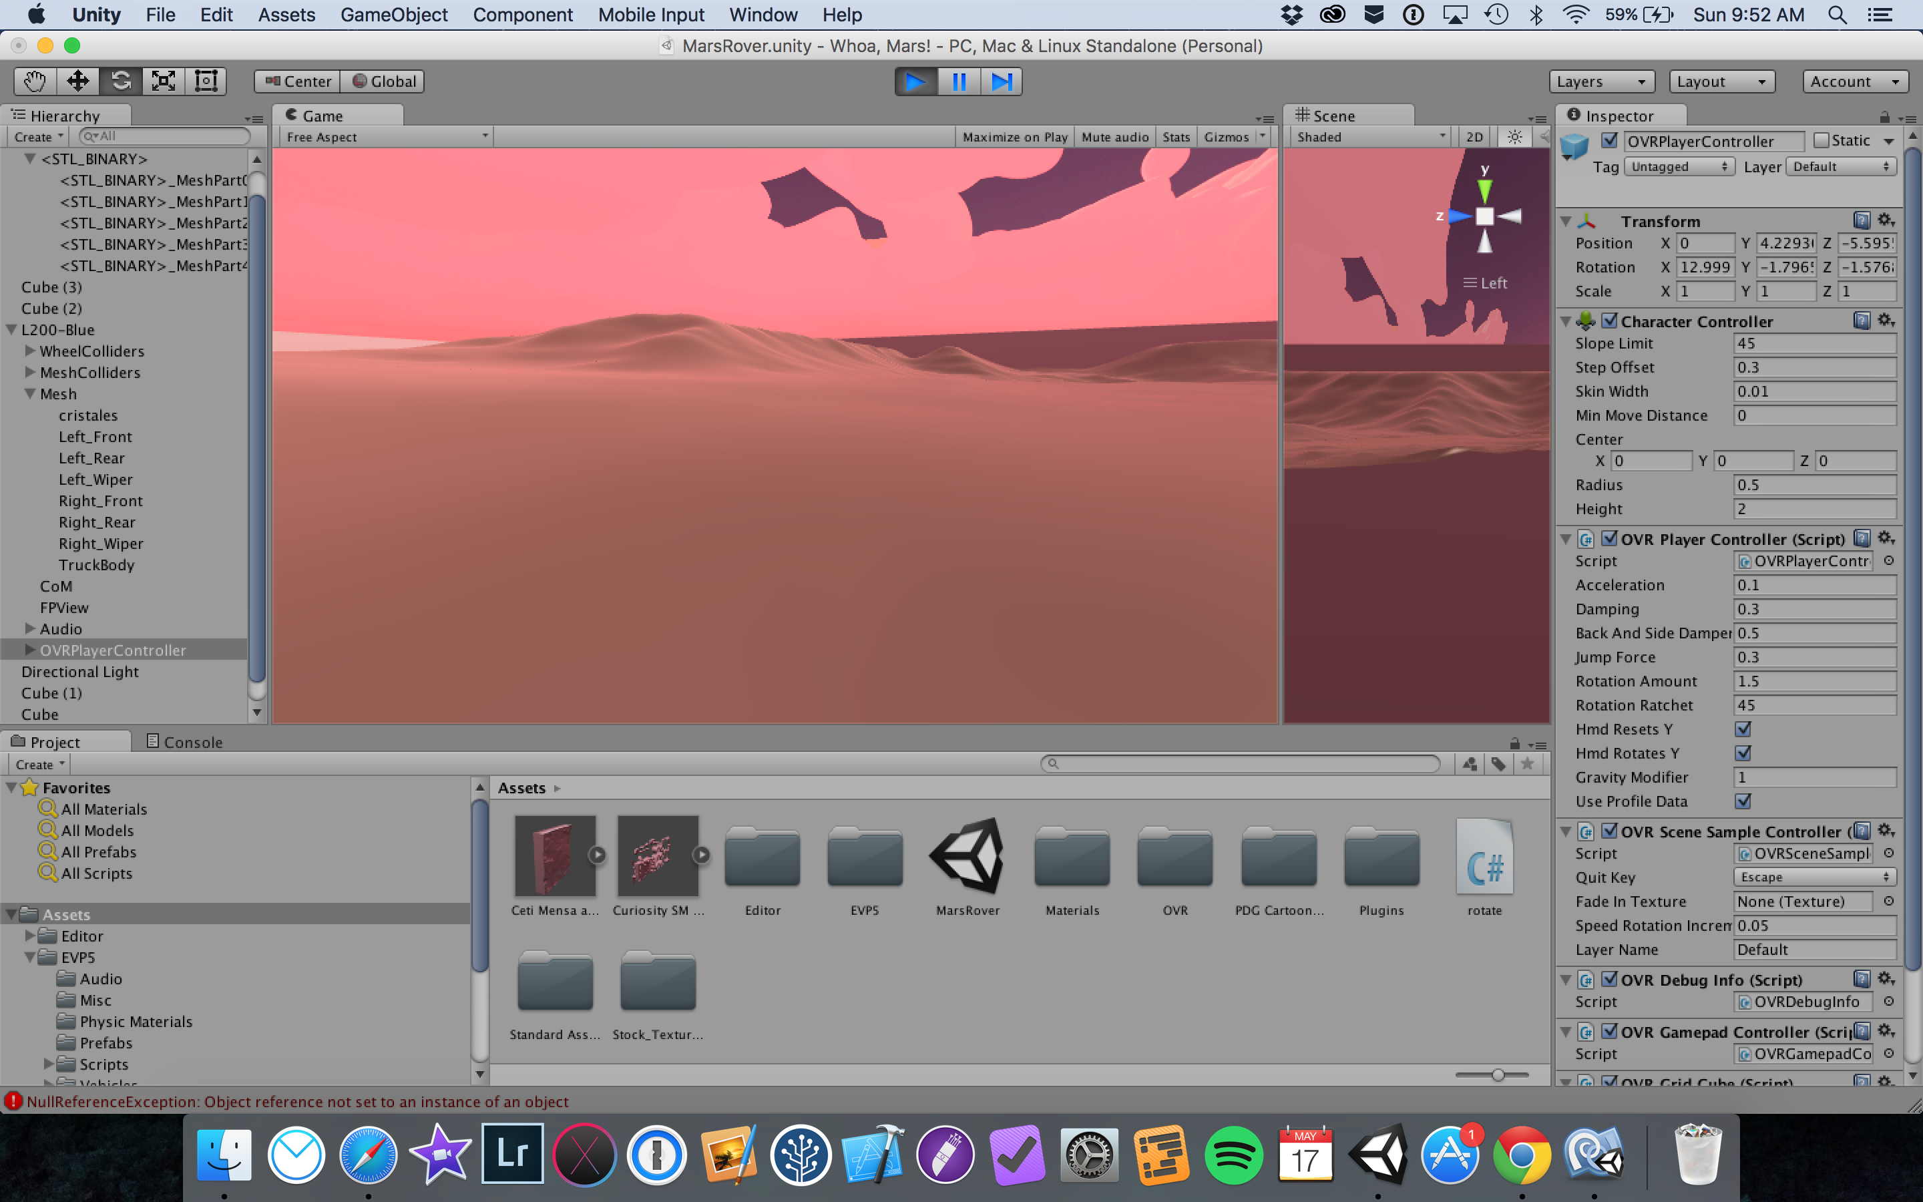Adjust the asset thumbnail size slider
Screen dimensions: 1923x1202
(x=1498, y=1075)
